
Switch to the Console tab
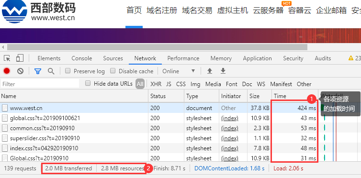pyautogui.click(x=82, y=58)
